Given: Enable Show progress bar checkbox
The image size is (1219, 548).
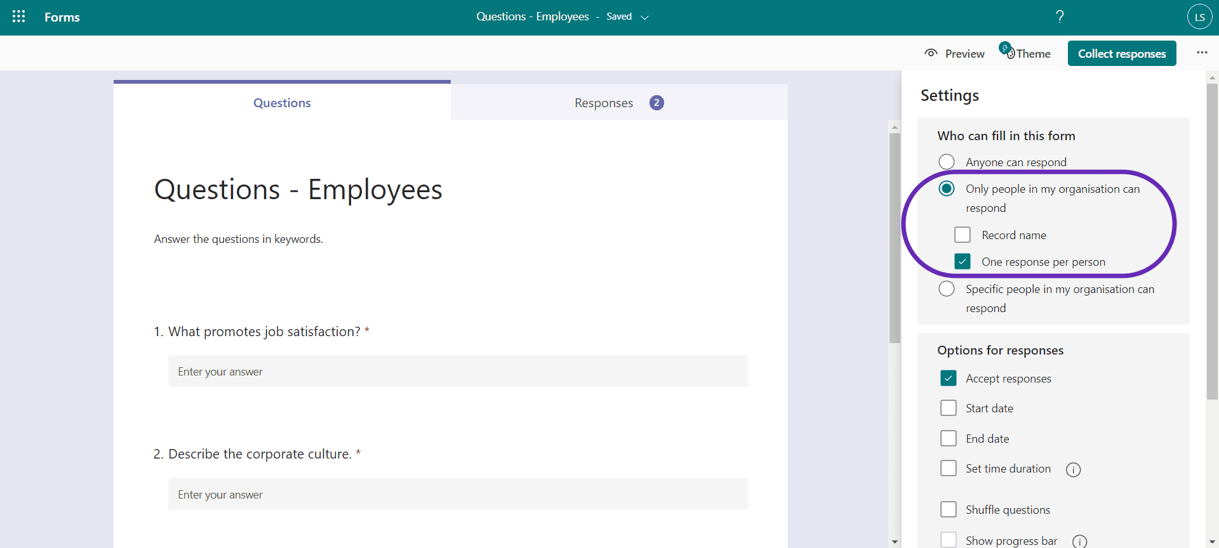Looking at the screenshot, I should pyautogui.click(x=949, y=540).
